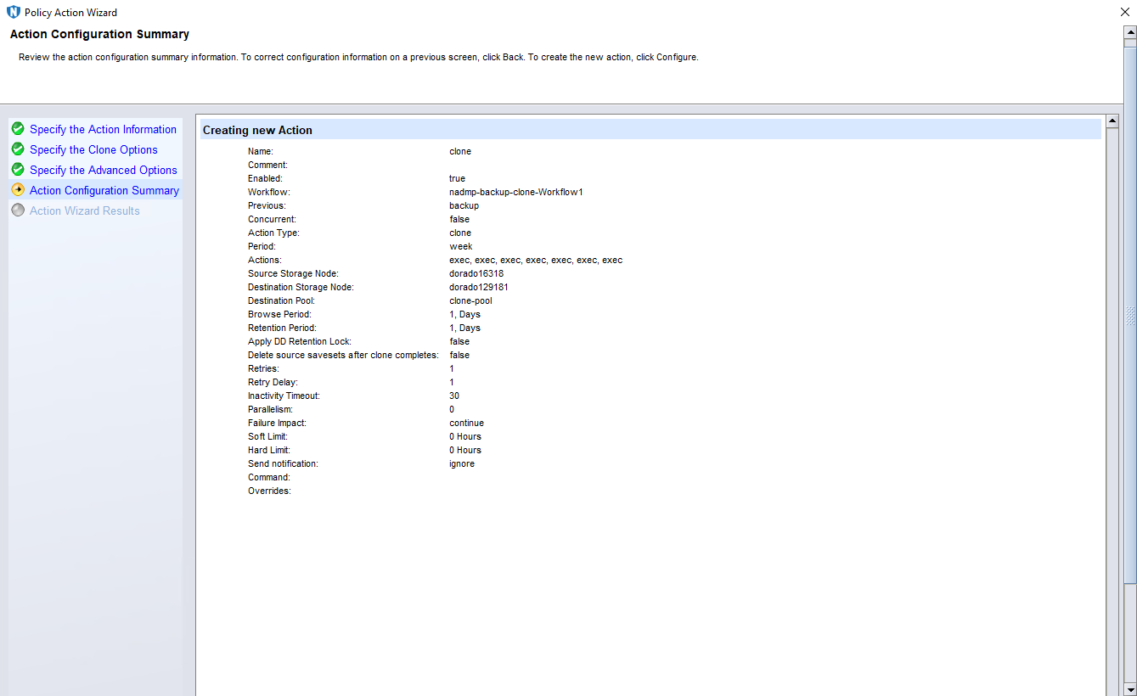Click the Previous value backup

click(x=464, y=205)
